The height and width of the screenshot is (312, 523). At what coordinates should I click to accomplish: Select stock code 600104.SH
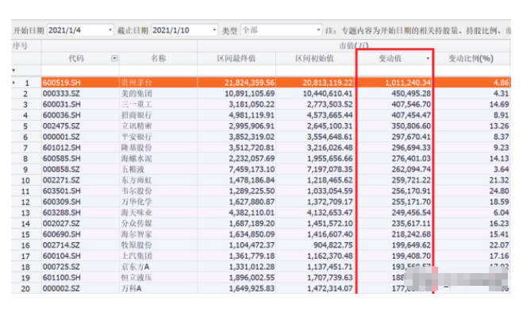click(62, 256)
